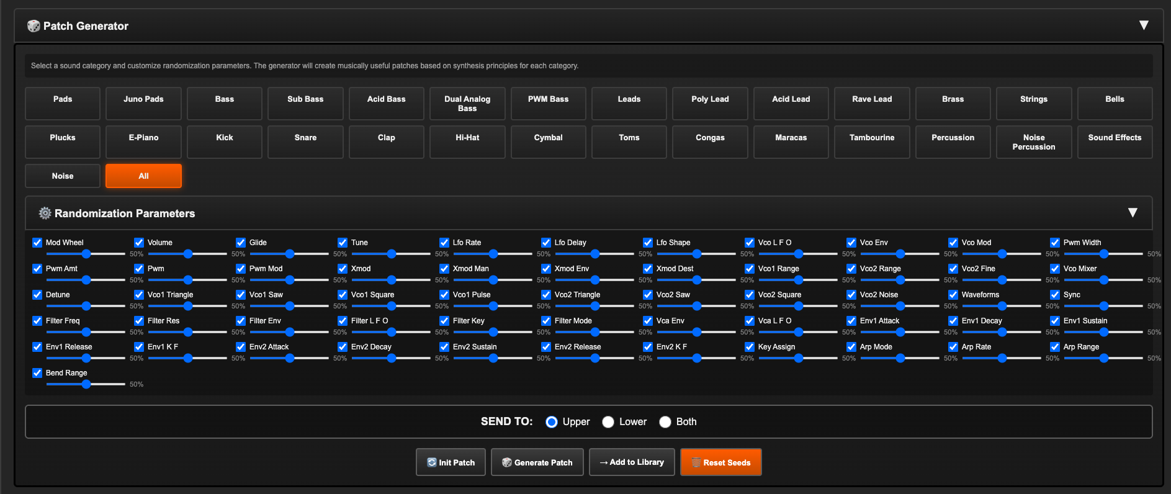Click the refresh icon on Init Patch

pos(432,462)
